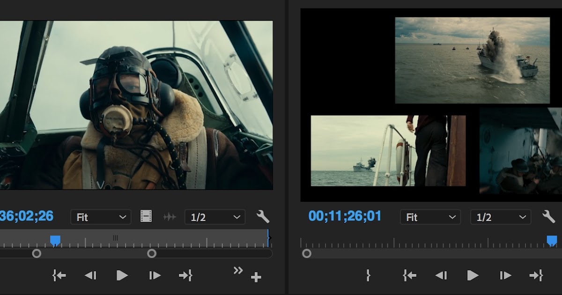The width and height of the screenshot is (562, 295).
Task: Open Source monitor settings wrench
Action: coord(263,216)
